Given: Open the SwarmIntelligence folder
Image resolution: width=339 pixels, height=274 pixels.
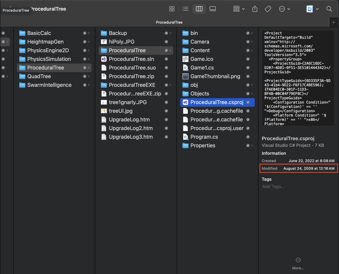Looking at the screenshot, I should (55, 85).
